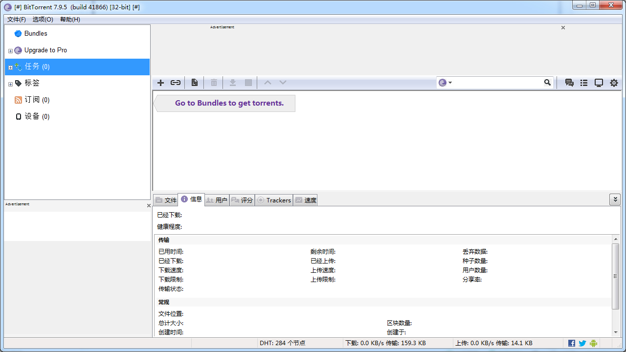Click the monitor icon in the toolbar
The width and height of the screenshot is (626, 352).
[599, 83]
